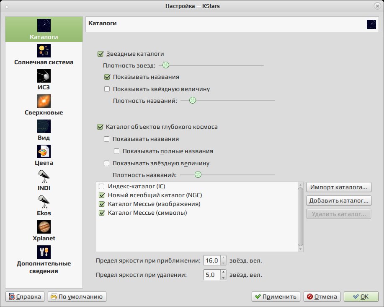Screen dimensions: 384x307
Task: Toggle Новый всеобщий каталог (NGC)
Action: [x=102, y=195]
